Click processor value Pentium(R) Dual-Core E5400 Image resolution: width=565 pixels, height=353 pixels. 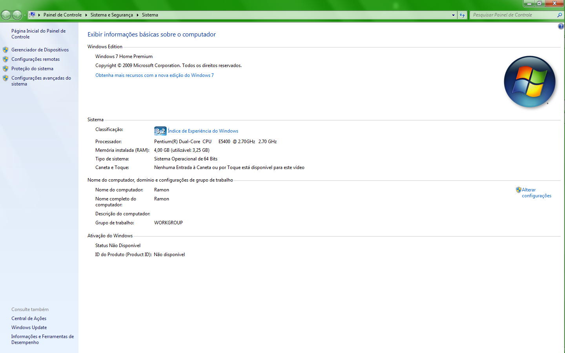pyautogui.click(x=215, y=142)
